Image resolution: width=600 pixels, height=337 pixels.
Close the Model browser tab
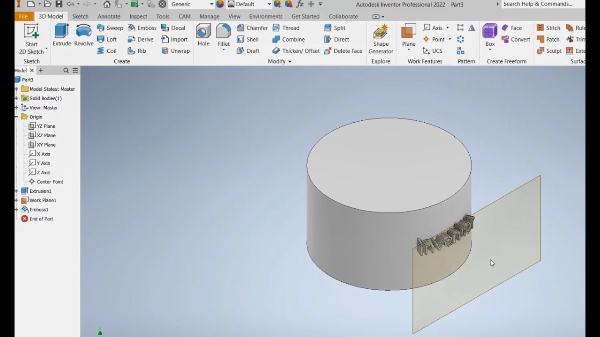pyautogui.click(x=32, y=71)
